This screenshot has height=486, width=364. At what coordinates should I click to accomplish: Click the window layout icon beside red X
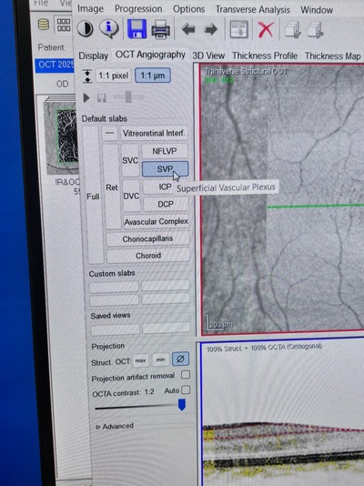pyautogui.click(x=238, y=29)
